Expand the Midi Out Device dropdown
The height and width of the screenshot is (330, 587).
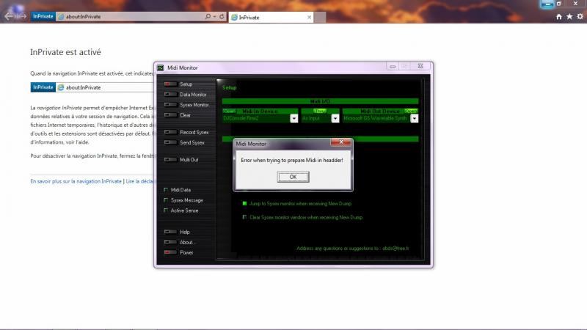(413, 118)
